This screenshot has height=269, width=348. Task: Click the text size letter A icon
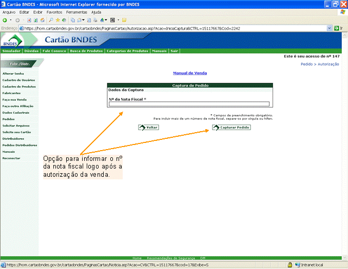102,20
